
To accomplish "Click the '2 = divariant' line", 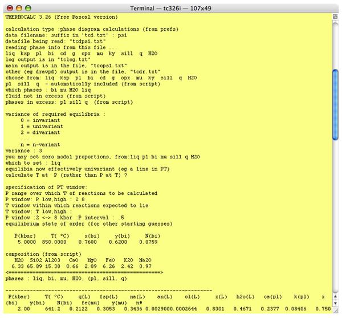I will point(40,133).
